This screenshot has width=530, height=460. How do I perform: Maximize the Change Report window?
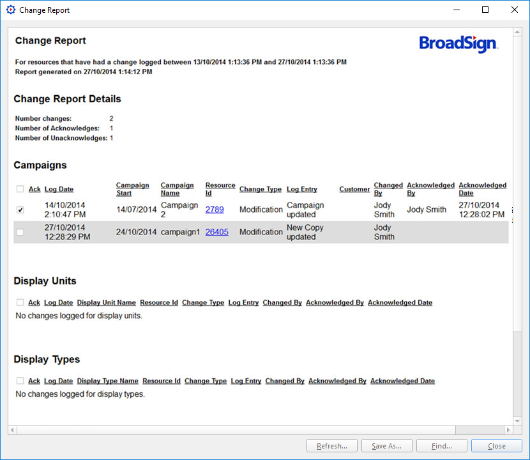point(485,10)
